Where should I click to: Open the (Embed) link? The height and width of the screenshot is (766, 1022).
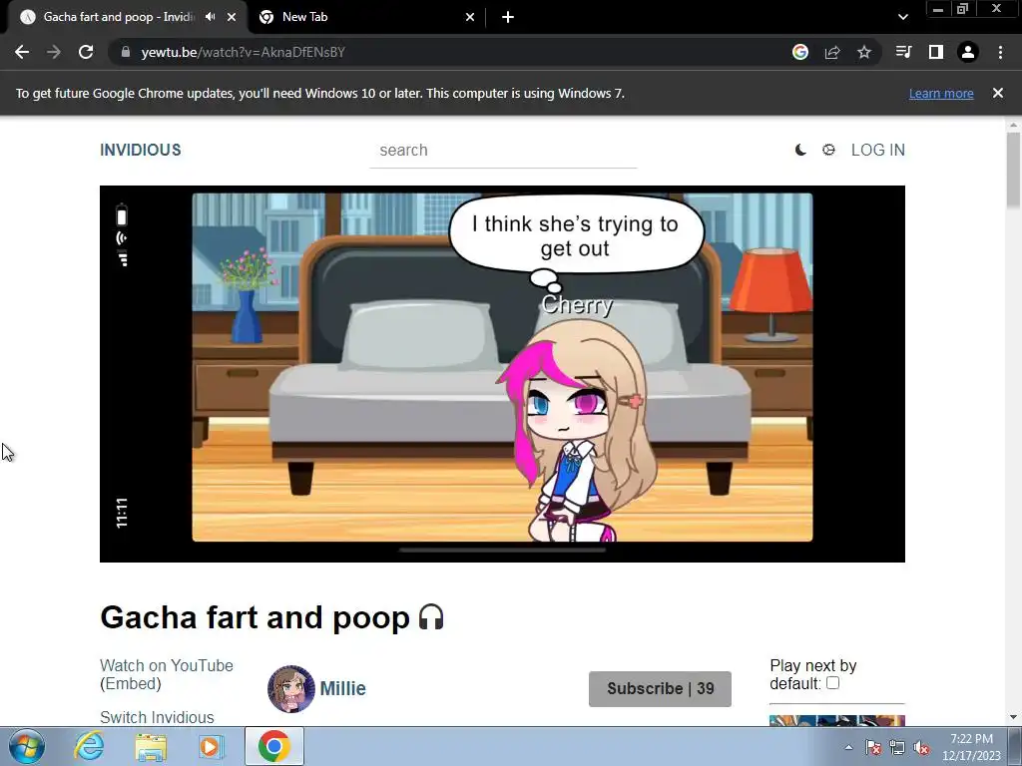[131, 684]
